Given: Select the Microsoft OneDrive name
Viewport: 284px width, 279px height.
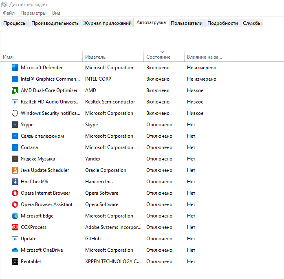Looking at the screenshot, I should 42,250.
